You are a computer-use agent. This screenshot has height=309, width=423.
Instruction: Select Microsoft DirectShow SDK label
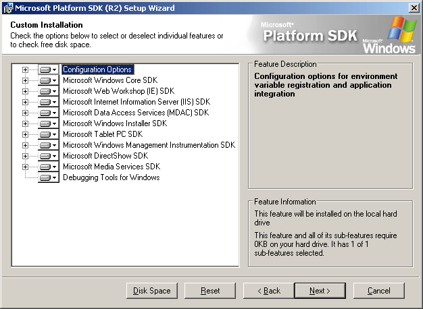[x=105, y=156]
